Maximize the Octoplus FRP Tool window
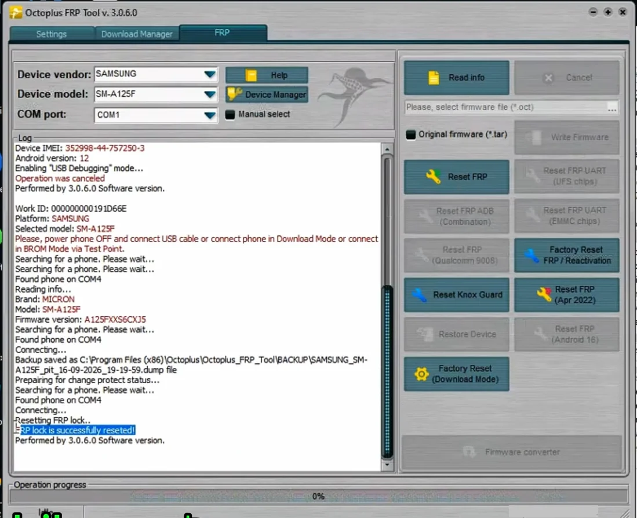The width and height of the screenshot is (637, 518). [608, 12]
